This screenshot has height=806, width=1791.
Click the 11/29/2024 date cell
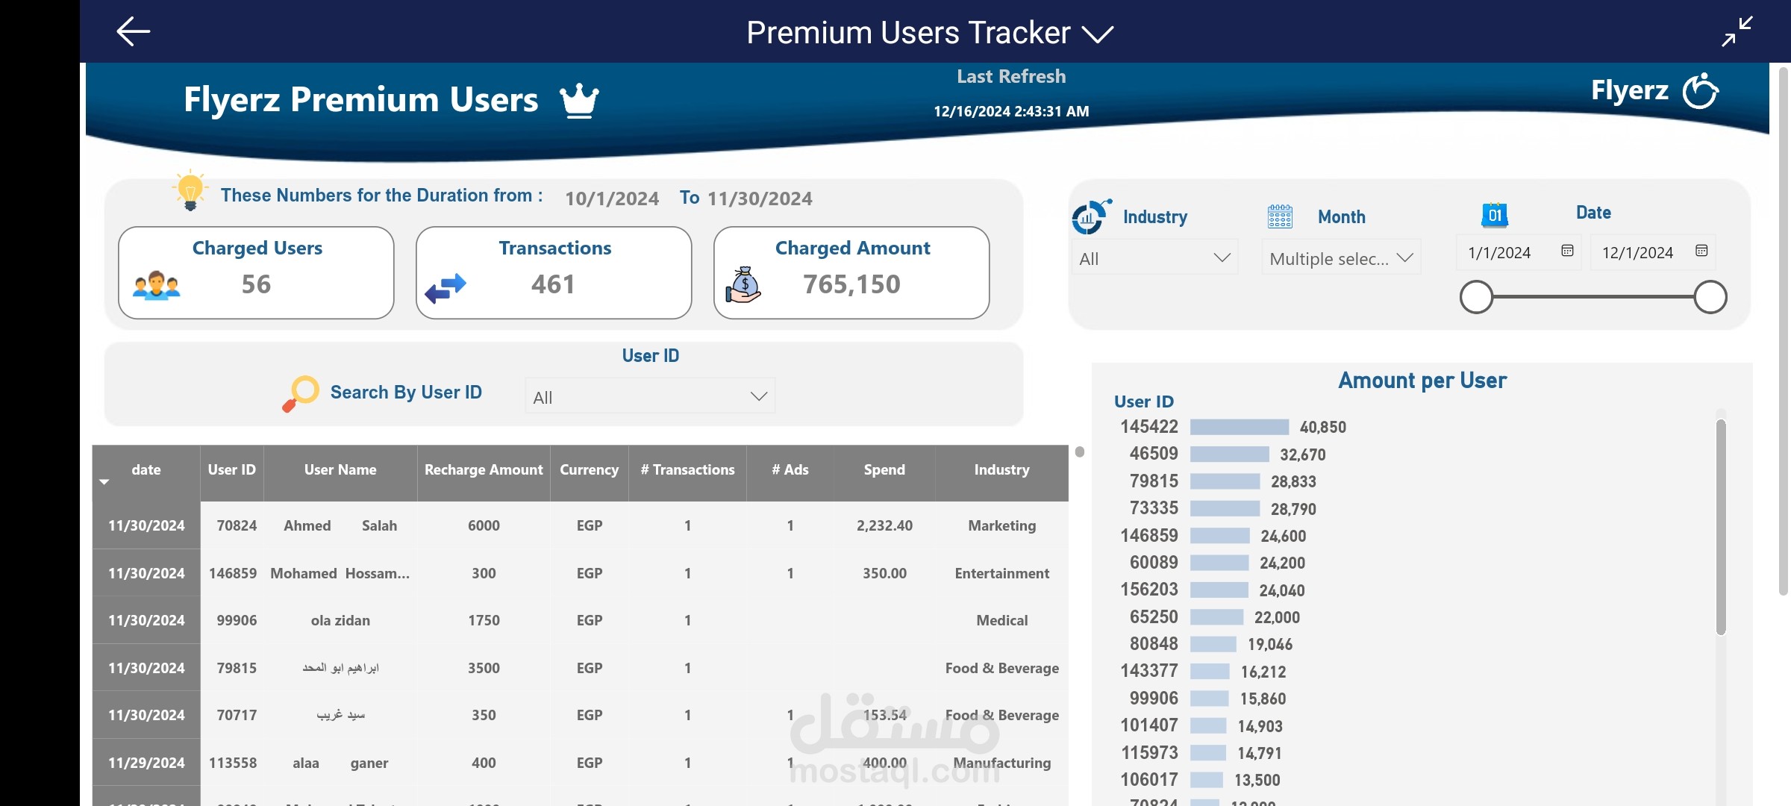(146, 763)
